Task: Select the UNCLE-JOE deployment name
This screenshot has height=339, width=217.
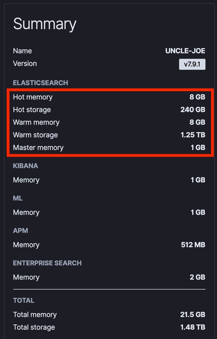Action: (185, 51)
